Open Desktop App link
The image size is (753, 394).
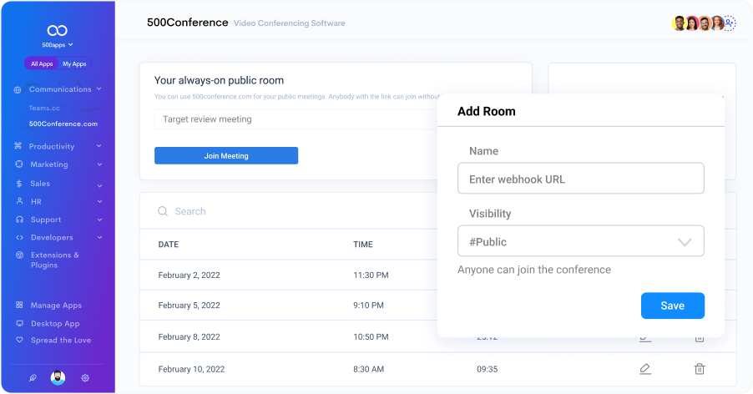[x=55, y=323]
